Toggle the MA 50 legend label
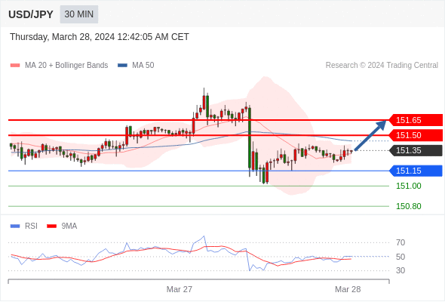445x302 pixels. [x=143, y=66]
